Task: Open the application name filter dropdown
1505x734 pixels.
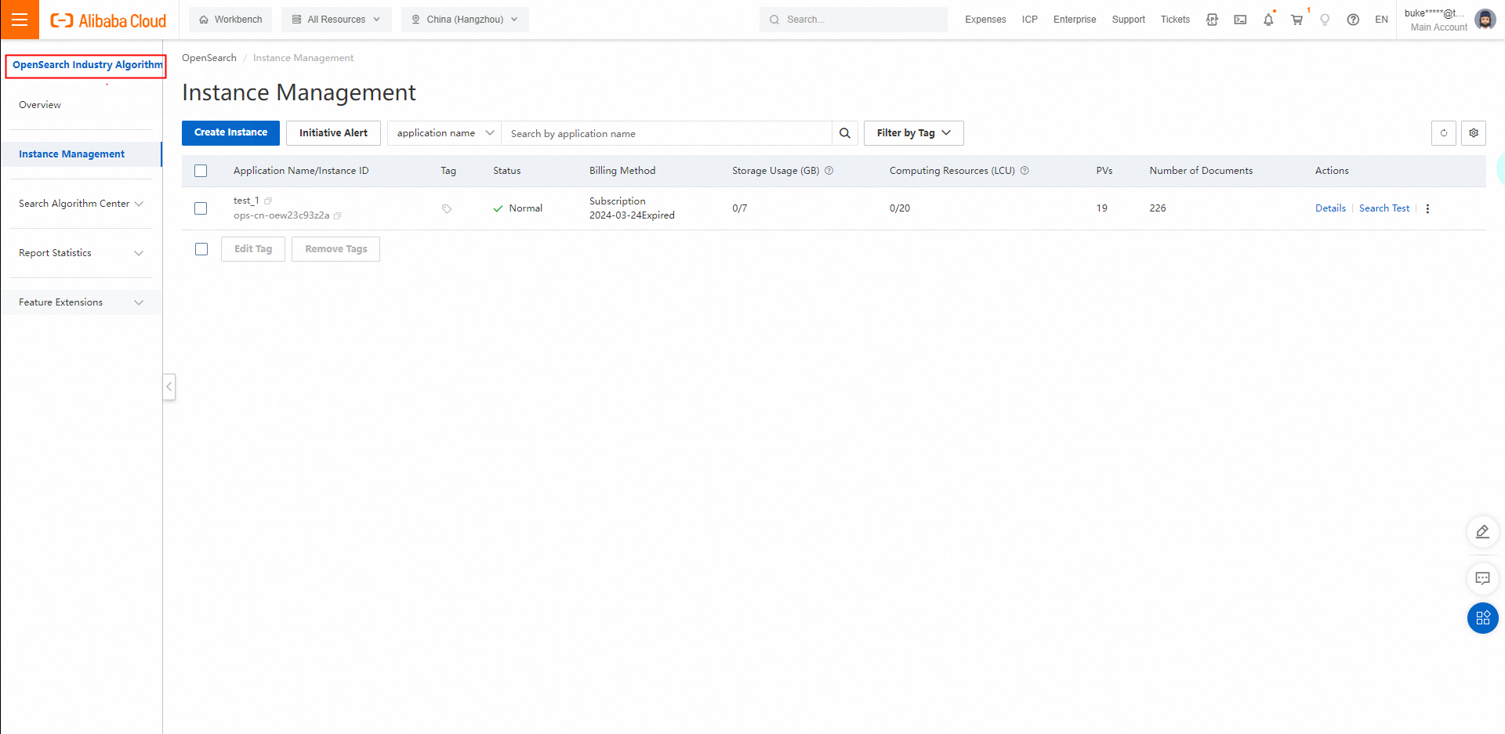Action: coord(444,133)
